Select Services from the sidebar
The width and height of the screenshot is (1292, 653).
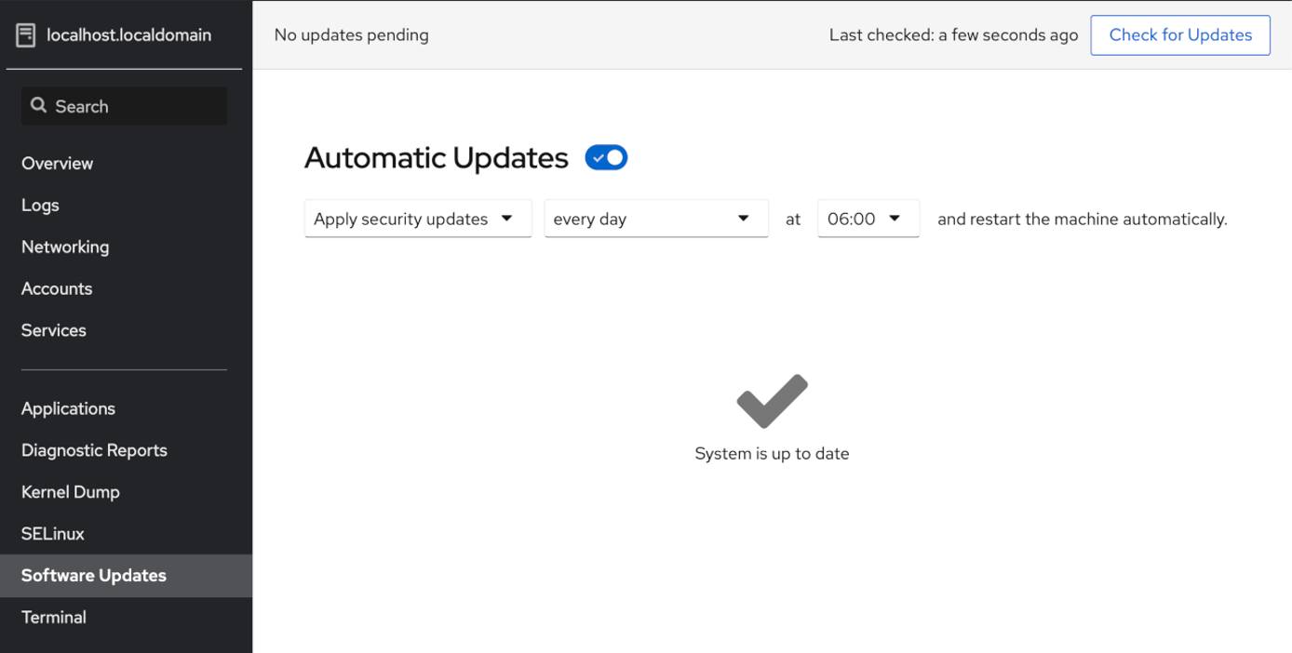(x=53, y=330)
